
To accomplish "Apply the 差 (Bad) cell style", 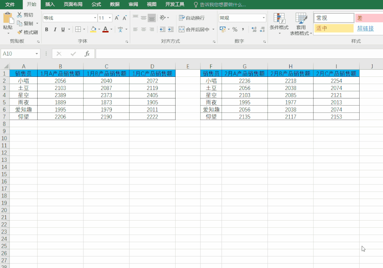I will tap(369, 18).
